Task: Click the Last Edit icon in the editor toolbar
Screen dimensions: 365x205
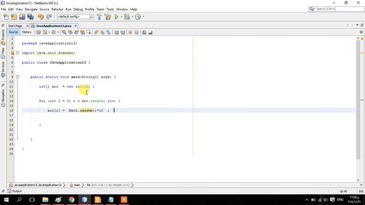Action: 39,32
